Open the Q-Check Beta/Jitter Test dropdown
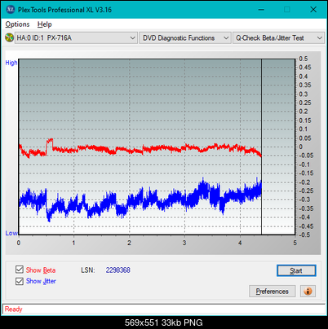Screen dimensions: 328x329 click(x=279, y=38)
